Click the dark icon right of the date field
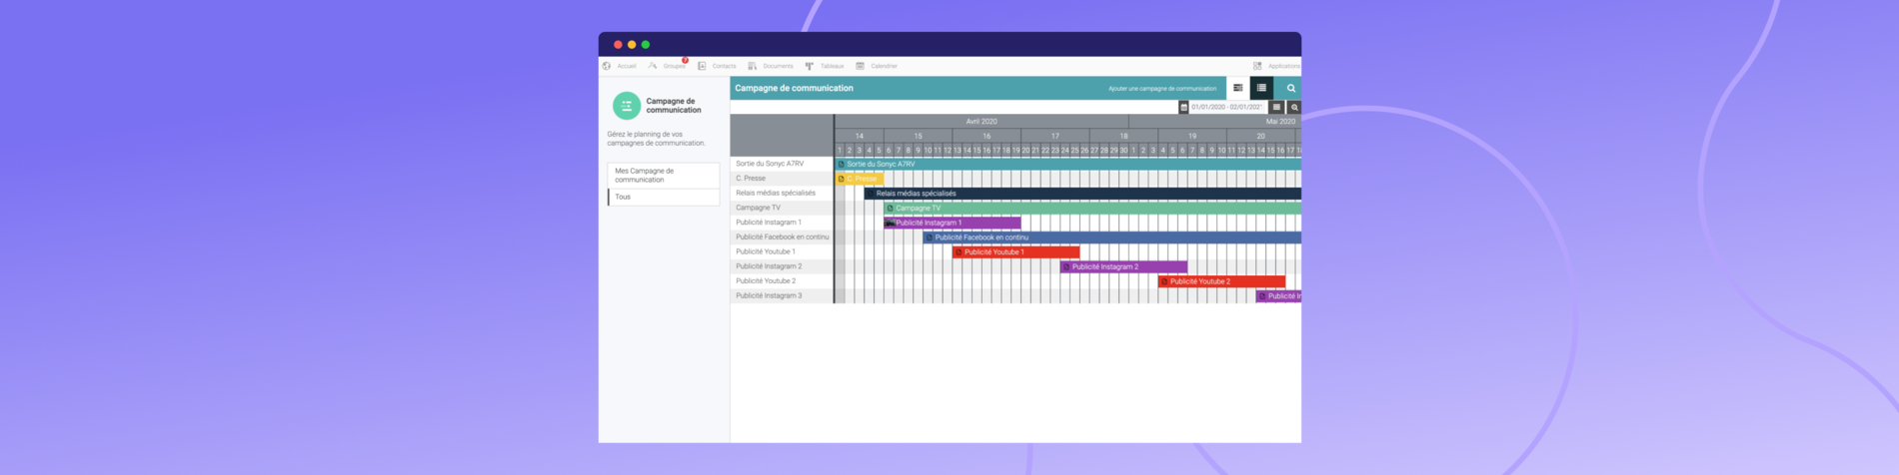 [1276, 107]
